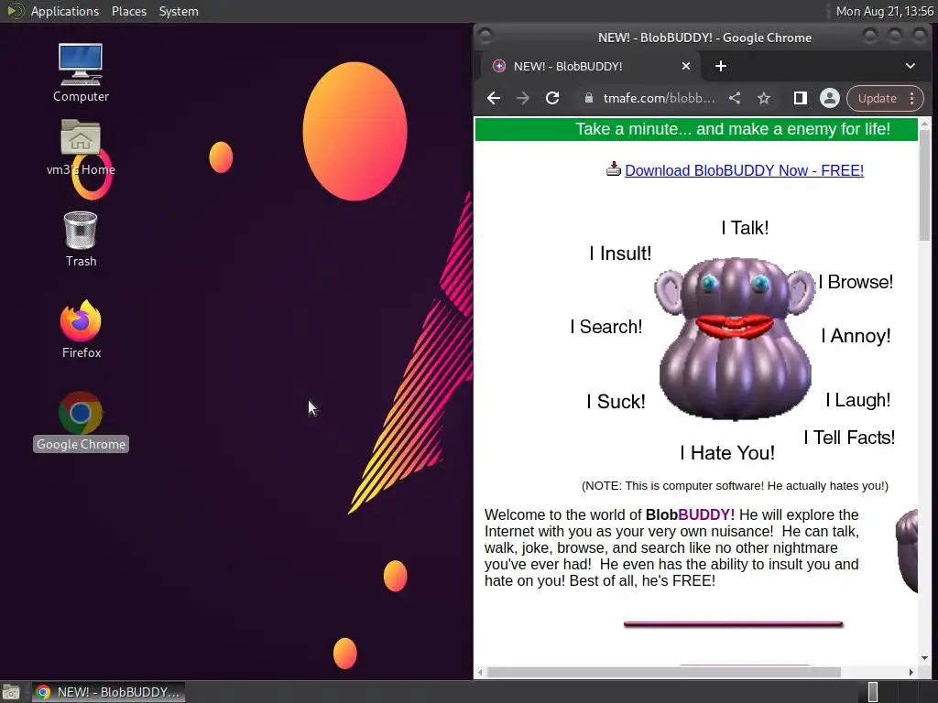Launch Firefox from the desktop

[x=81, y=329]
